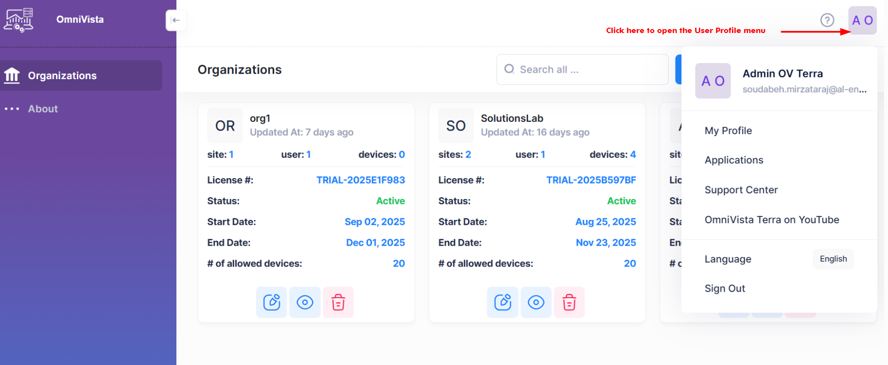Screen dimensions: 888x365
Task: Click org1 Active status
Action: [x=390, y=201]
